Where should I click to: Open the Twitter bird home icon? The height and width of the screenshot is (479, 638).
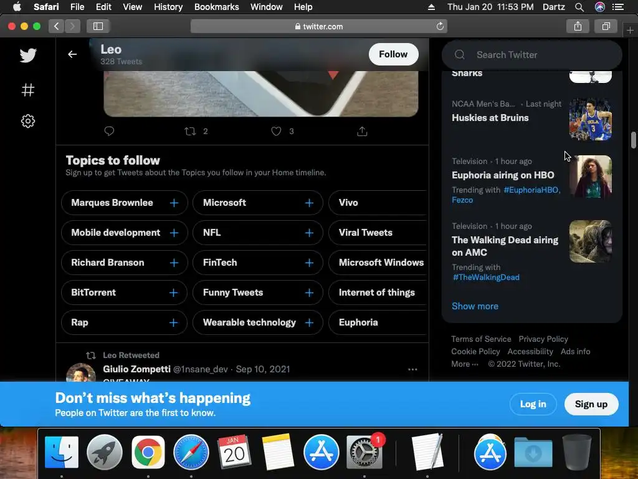pos(28,55)
